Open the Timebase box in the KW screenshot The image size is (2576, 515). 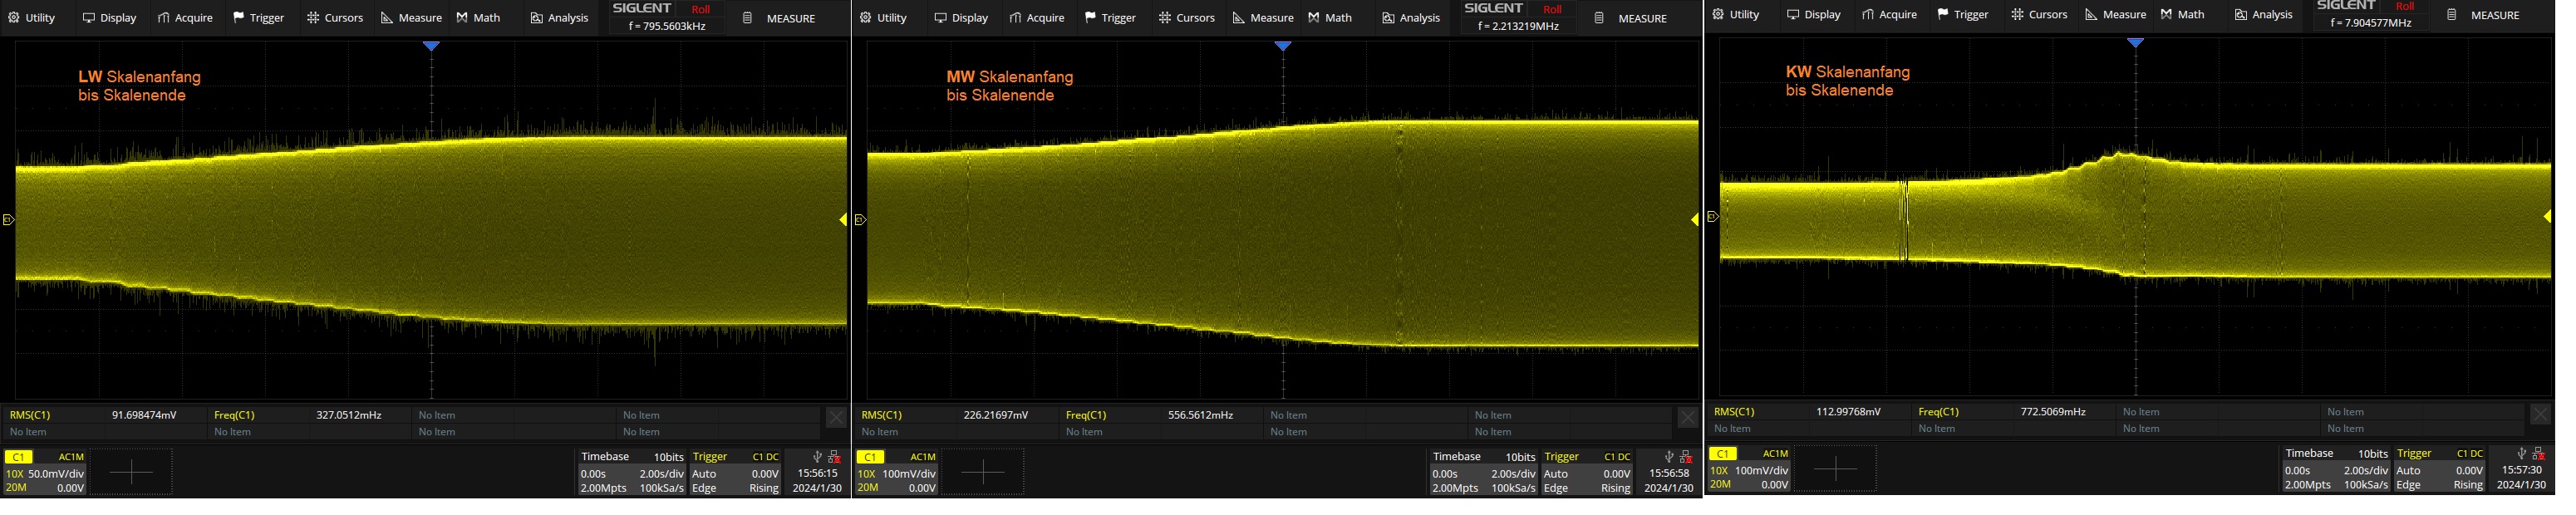[x=2336, y=469]
